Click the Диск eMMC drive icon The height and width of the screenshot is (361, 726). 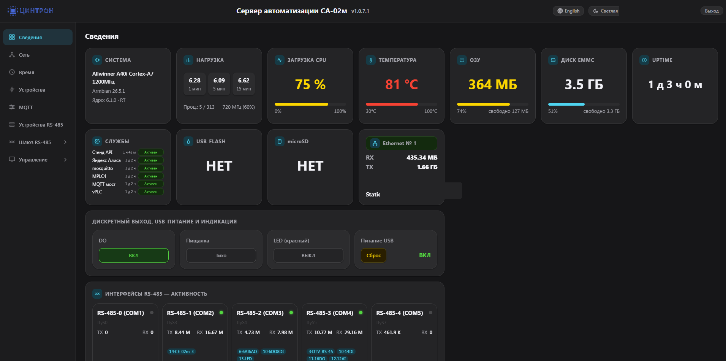[553, 60]
